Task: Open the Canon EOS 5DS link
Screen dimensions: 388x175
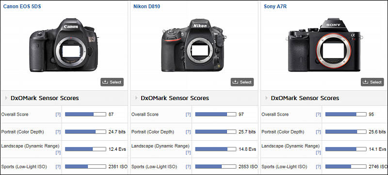Action: [x=22, y=6]
